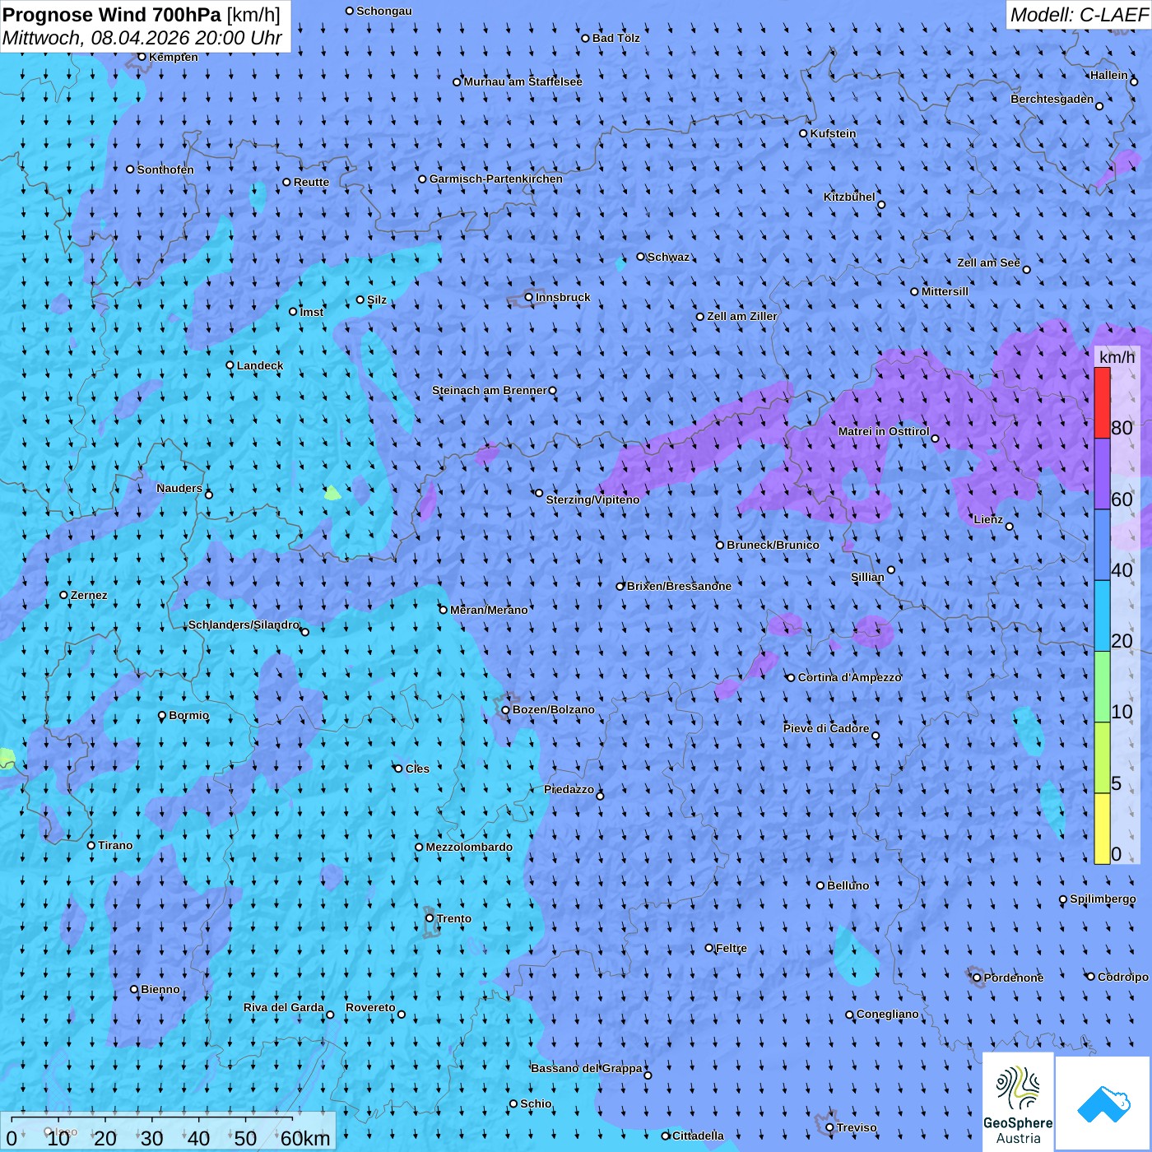Click the 'Hallein' label
The height and width of the screenshot is (1152, 1152).
(x=1108, y=75)
